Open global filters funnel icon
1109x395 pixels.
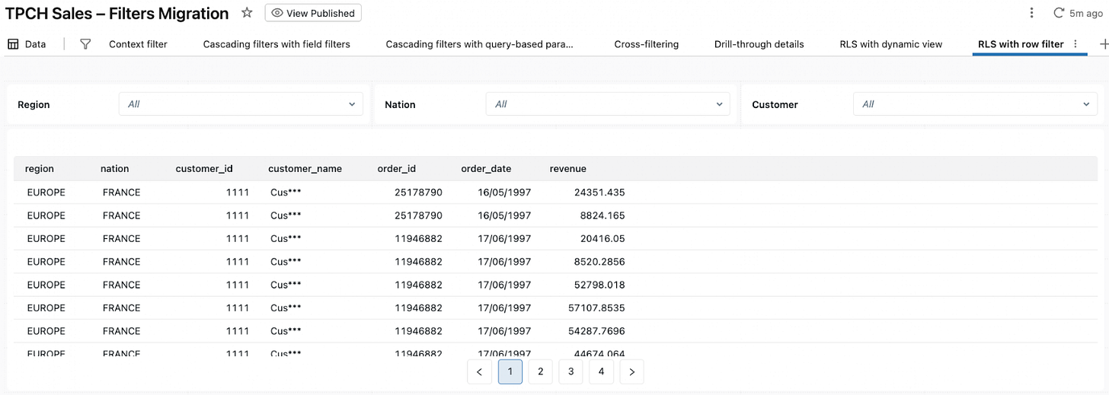pyautogui.click(x=85, y=44)
